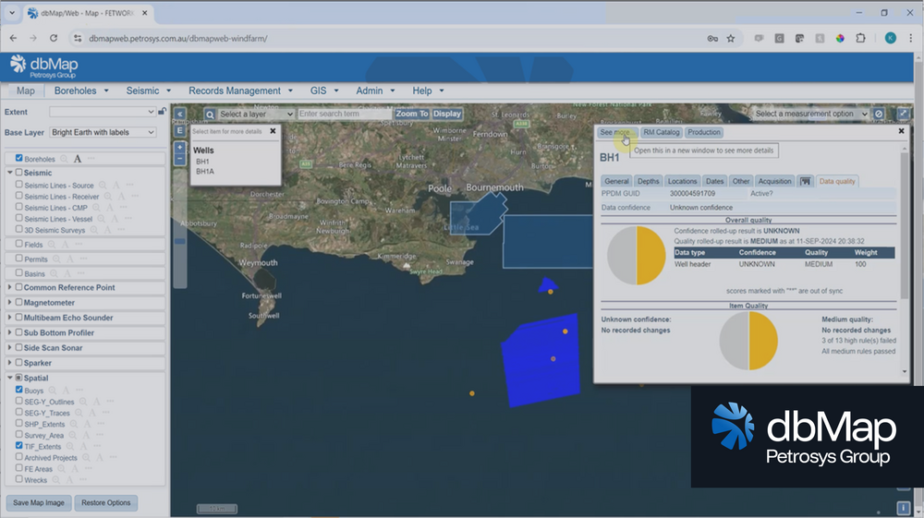
Task: Open the Records Management menu
Action: [240, 90]
